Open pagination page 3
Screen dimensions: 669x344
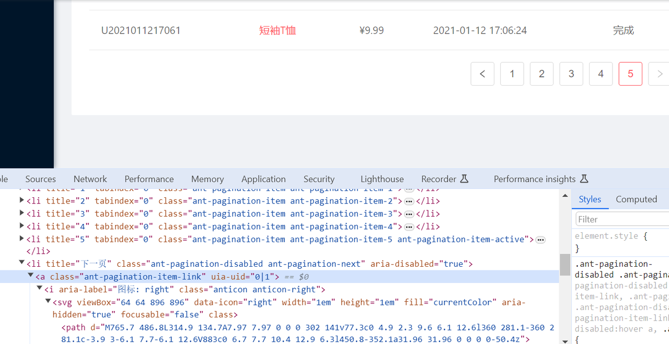(x=571, y=74)
